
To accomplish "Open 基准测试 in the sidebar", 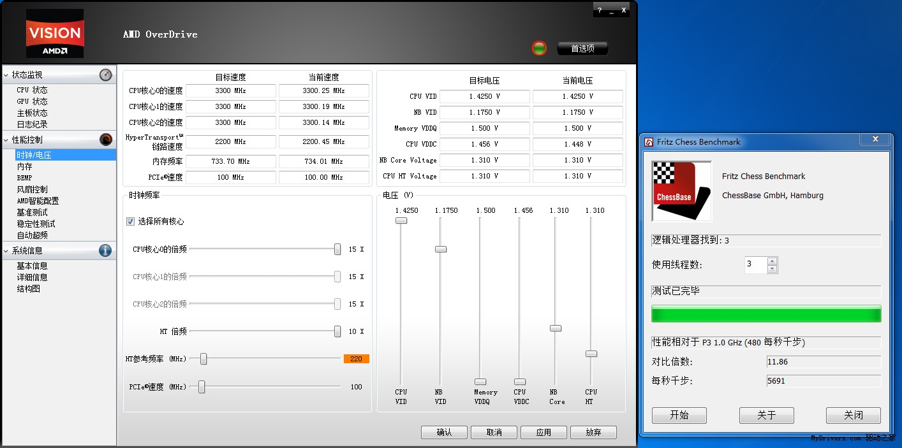I will pos(32,212).
